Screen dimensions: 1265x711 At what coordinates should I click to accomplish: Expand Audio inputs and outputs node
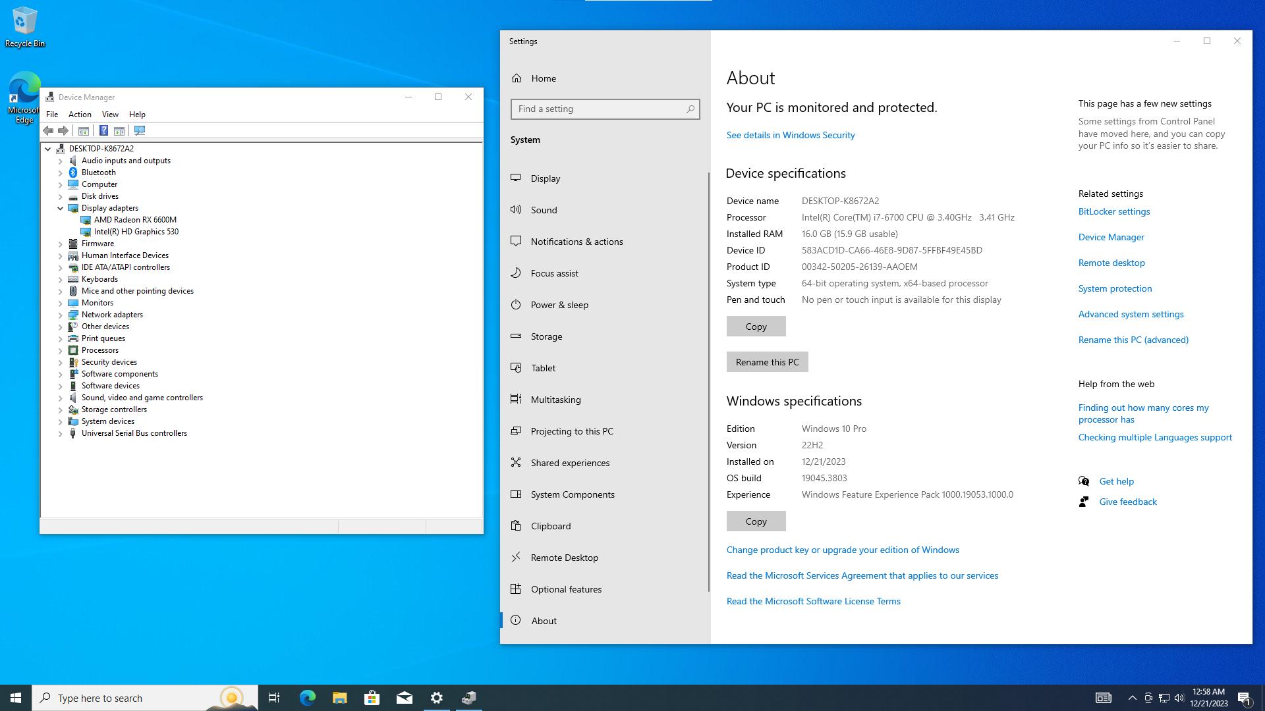[61, 161]
